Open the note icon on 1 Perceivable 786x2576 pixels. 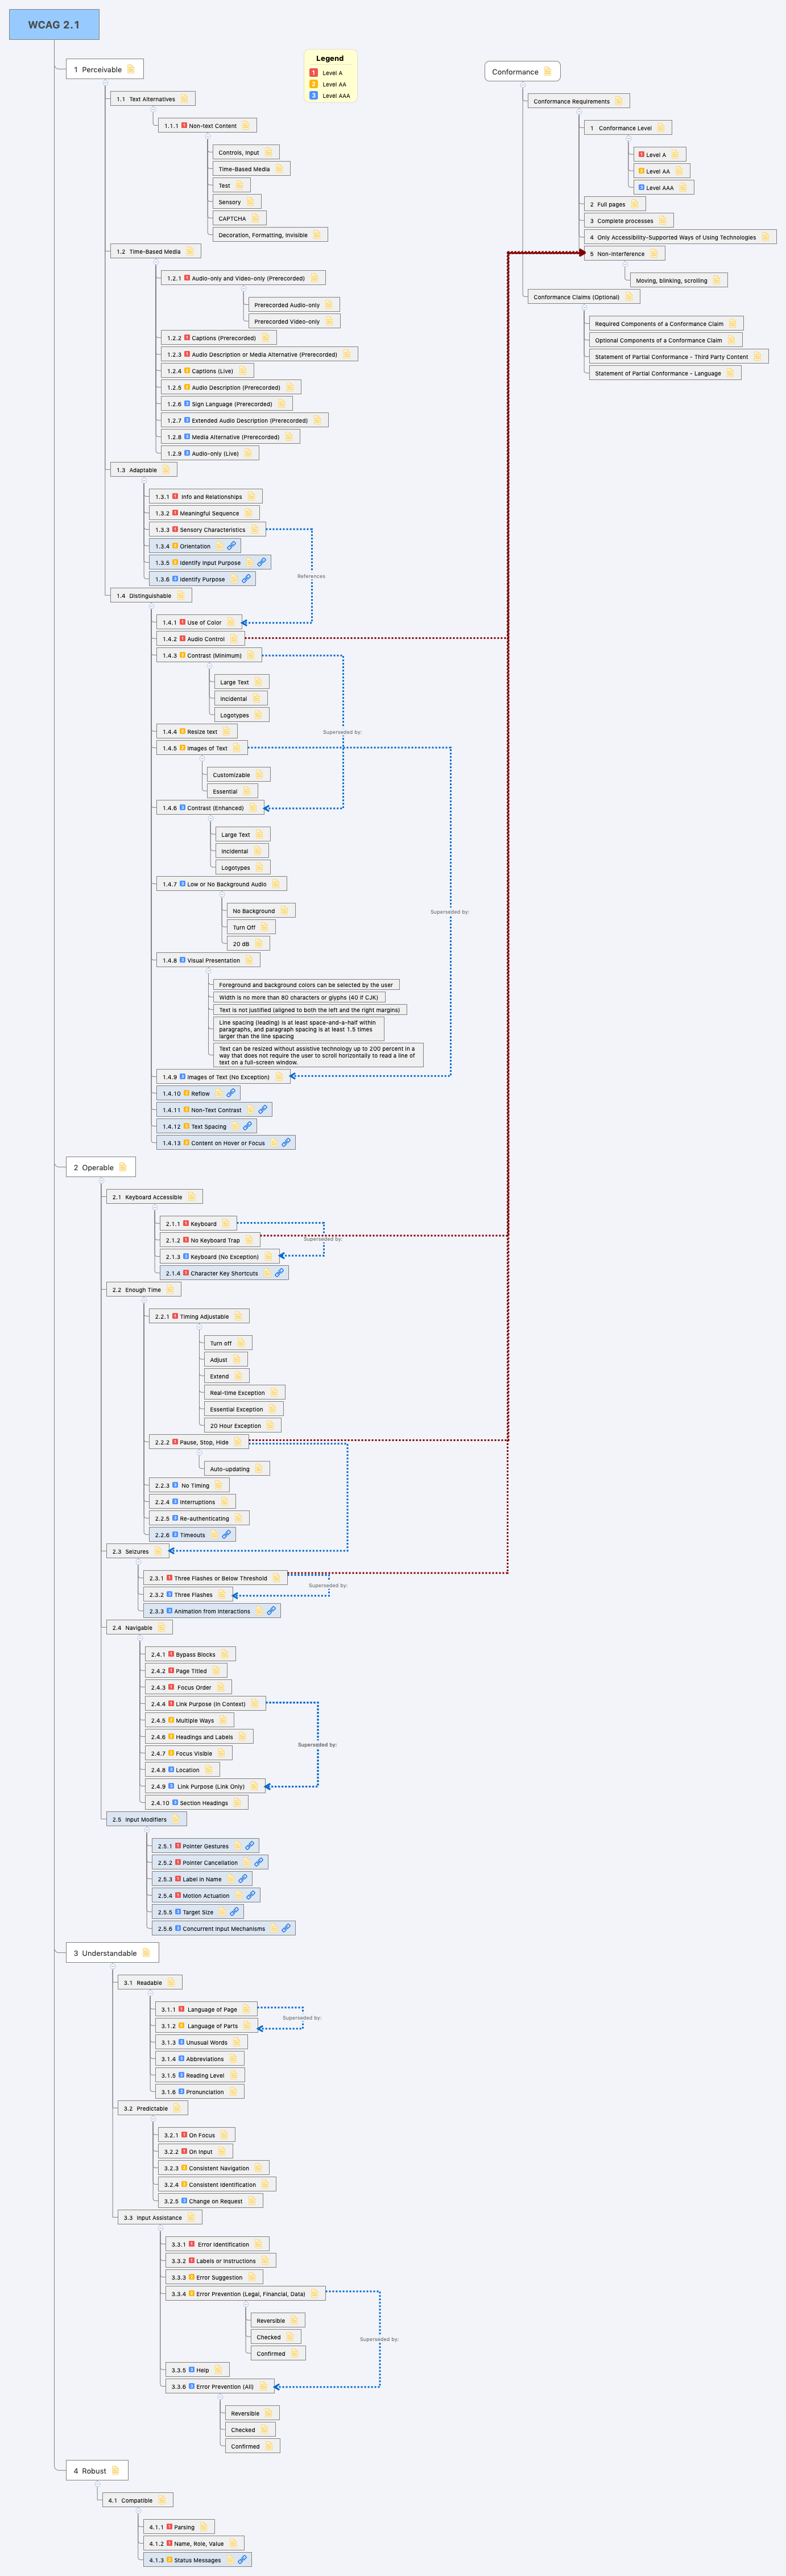pos(130,69)
